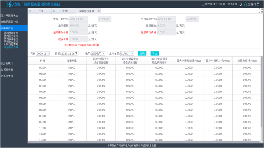Click the 导出 export button
This screenshot has width=264, height=148.
pyautogui.click(x=154, y=54)
